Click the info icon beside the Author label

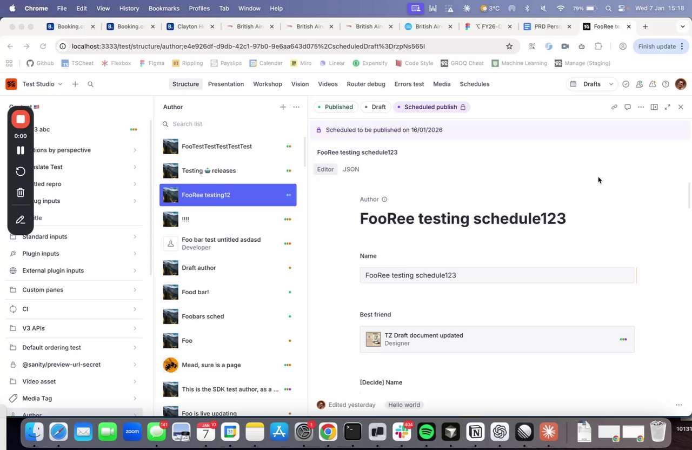pos(384,200)
